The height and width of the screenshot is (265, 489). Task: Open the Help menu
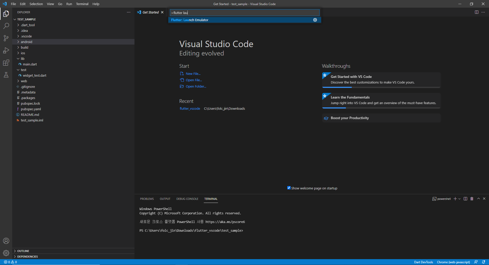click(96, 4)
